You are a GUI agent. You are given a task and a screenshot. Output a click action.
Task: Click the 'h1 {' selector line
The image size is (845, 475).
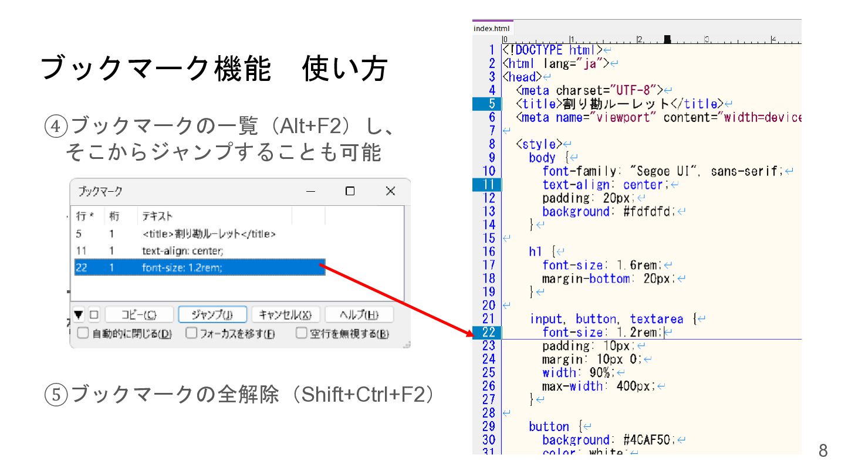click(x=542, y=252)
